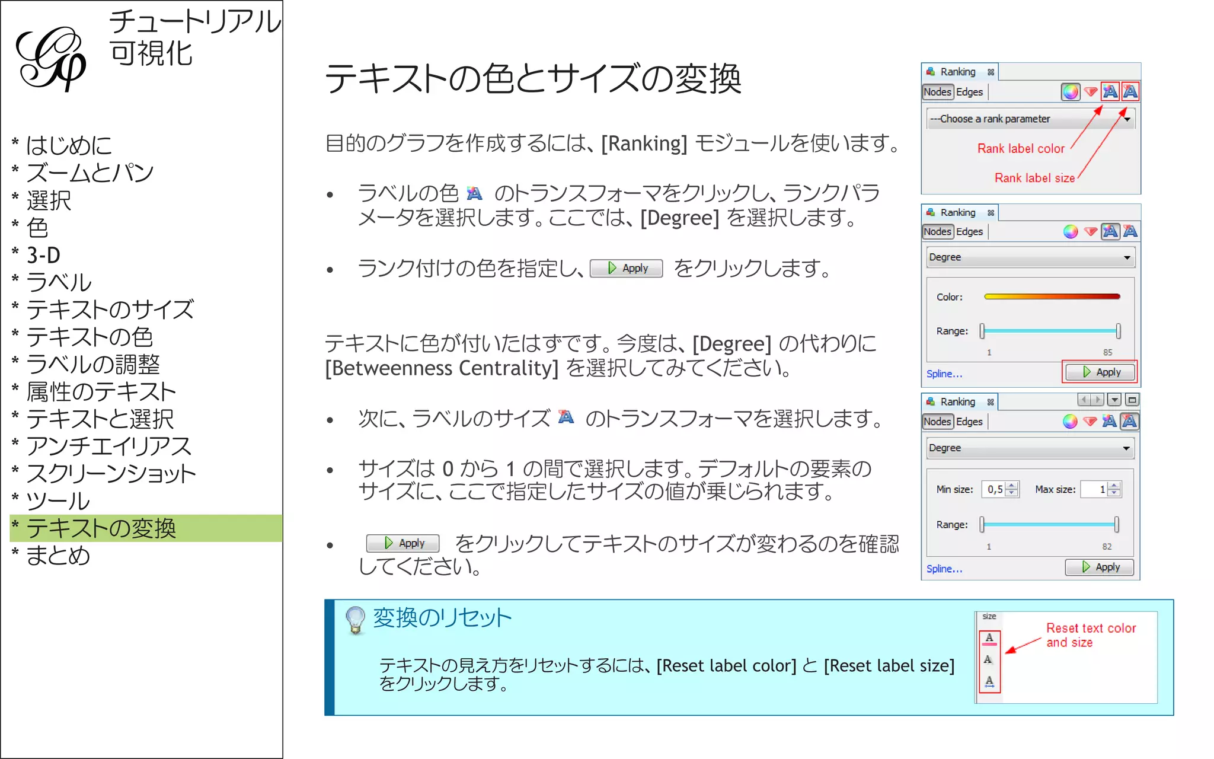
Task: Select color wheel ranking icon in top panel
Action: pyautogui.click(x=1070, y=92)
